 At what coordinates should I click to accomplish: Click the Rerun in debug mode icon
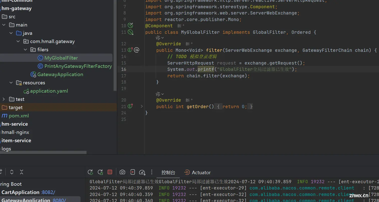click(100, 172)
